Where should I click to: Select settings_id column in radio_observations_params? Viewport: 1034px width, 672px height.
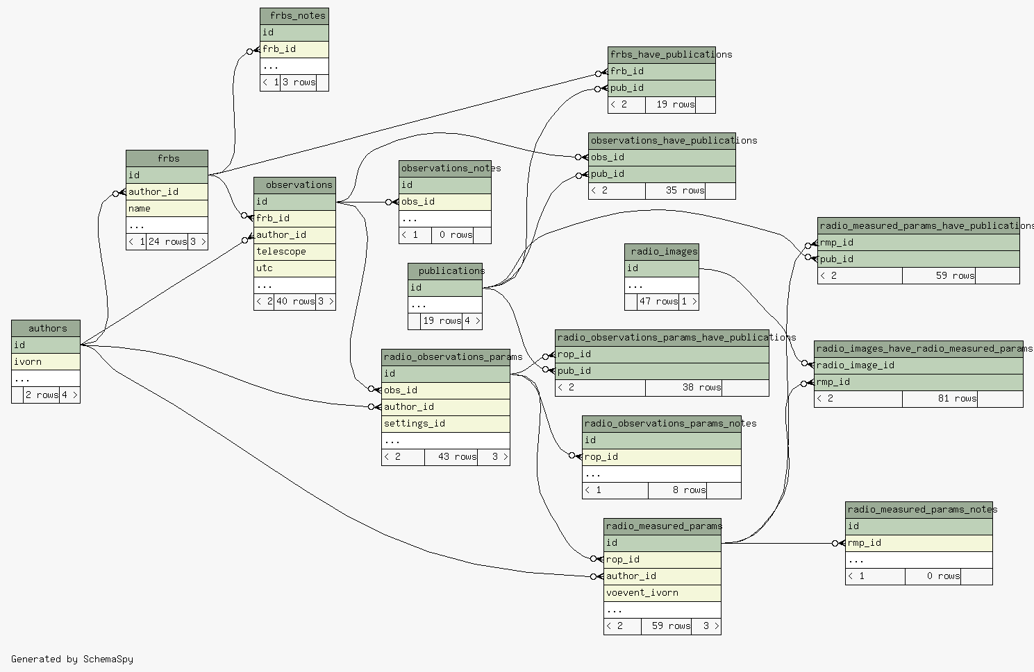[x=446, y=424]
